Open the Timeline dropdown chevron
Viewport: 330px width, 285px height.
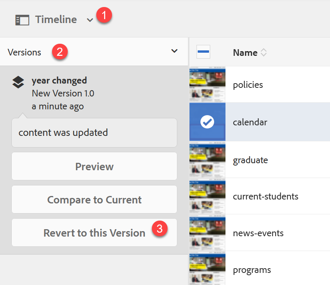click(90, 20)
